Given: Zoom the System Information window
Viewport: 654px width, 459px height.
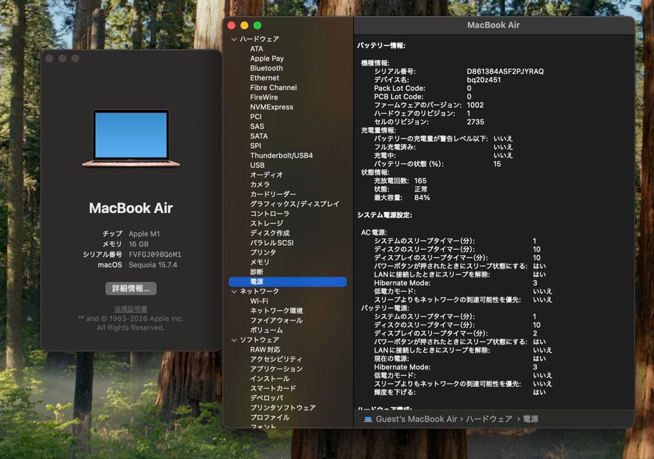Looking at the screenshot, I should point(257,25).
